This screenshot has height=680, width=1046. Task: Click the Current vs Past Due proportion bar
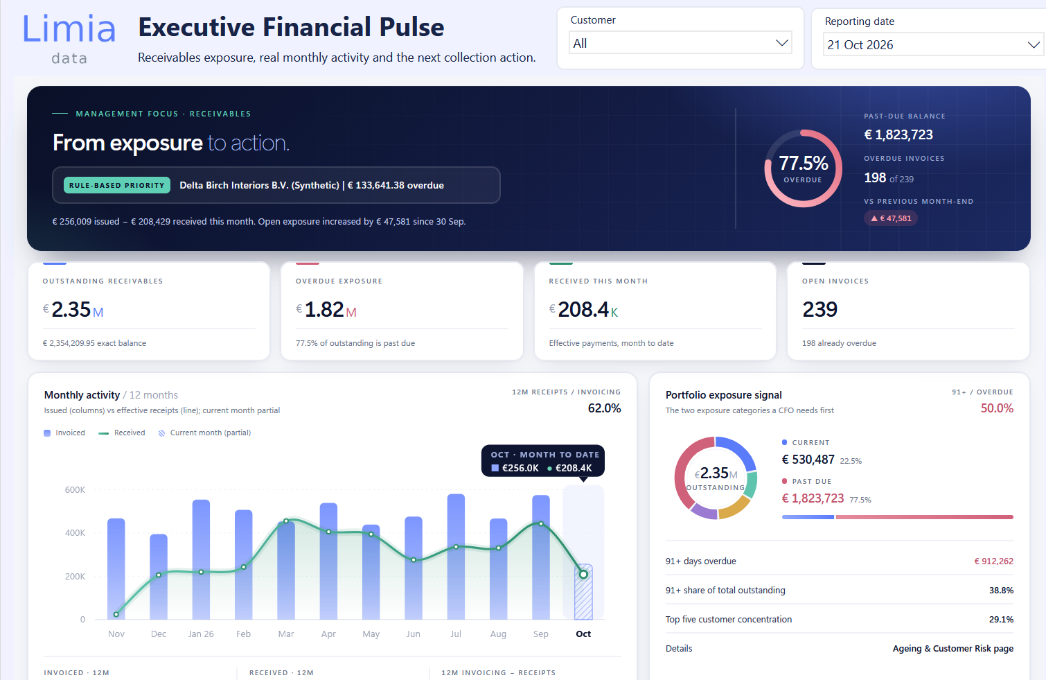point(897,517)
